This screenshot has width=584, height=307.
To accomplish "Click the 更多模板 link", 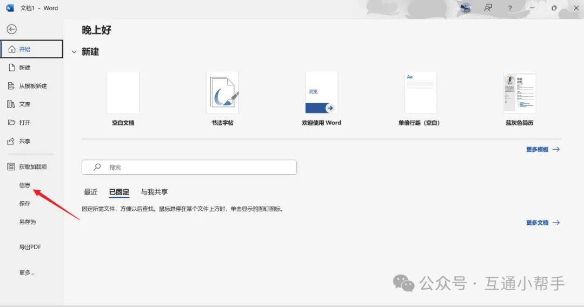I will click(543, 150).
